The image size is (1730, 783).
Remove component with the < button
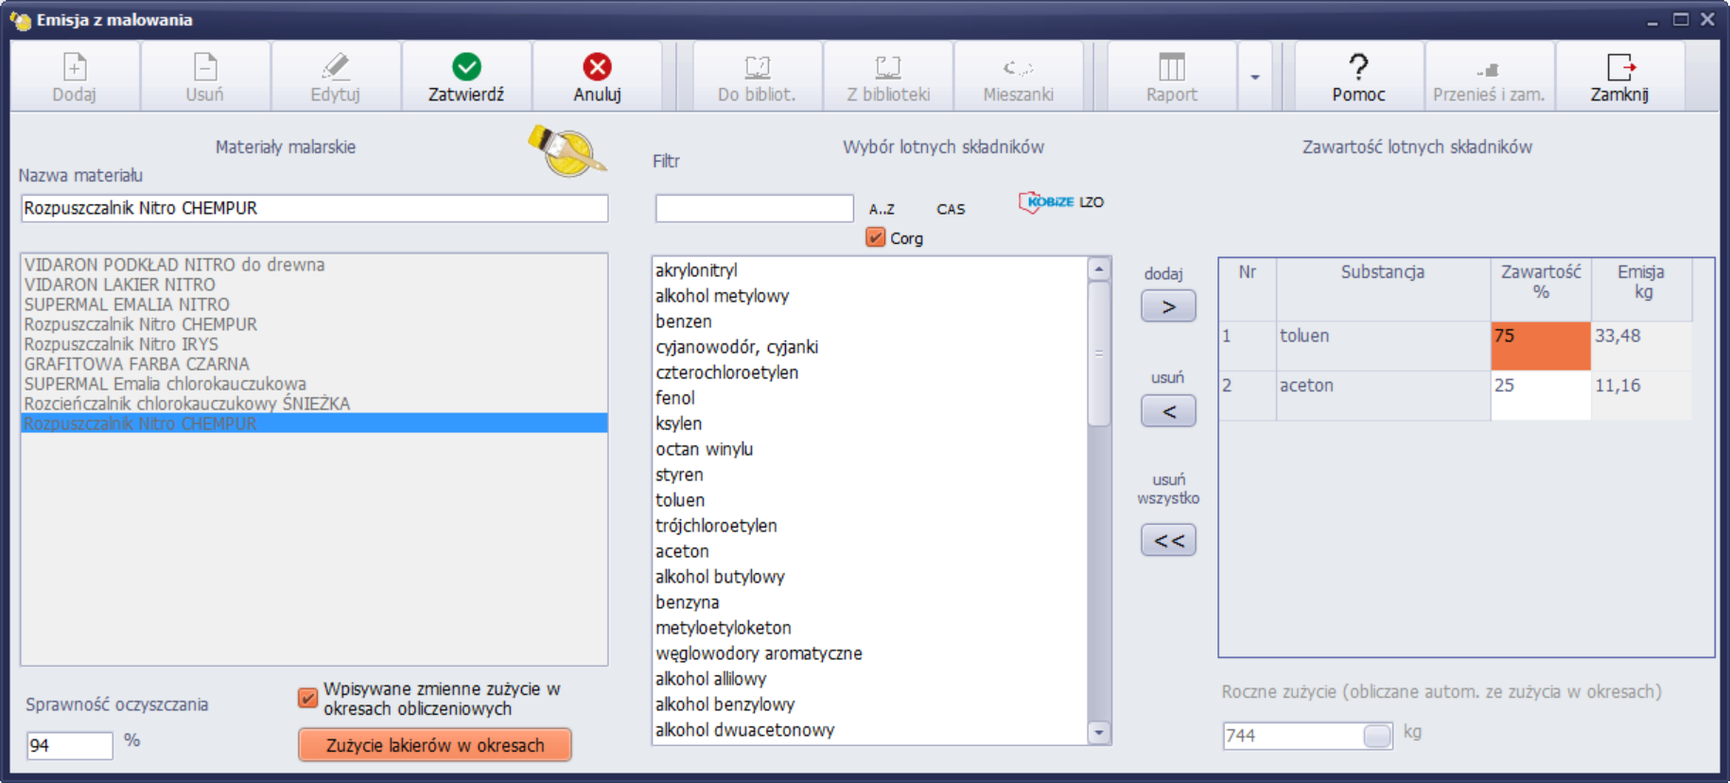tap(1168, 411)
